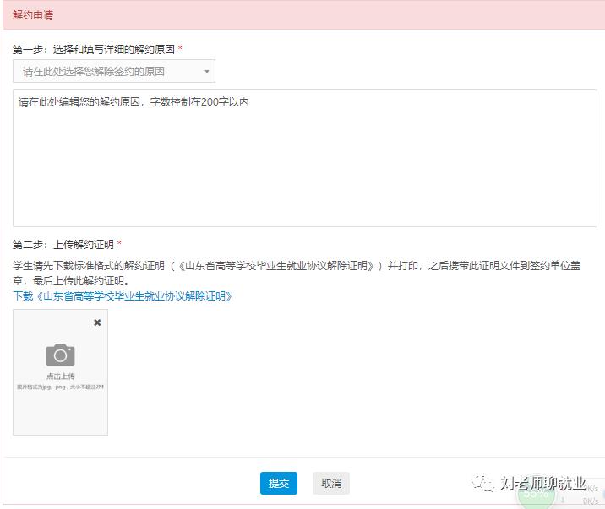
Task: Click the red asterisk beside 上传解约证明
Action: [119, 245]
